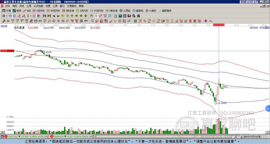Open the 文件 menu
The image size is (270, 144).
pos(7,6)
